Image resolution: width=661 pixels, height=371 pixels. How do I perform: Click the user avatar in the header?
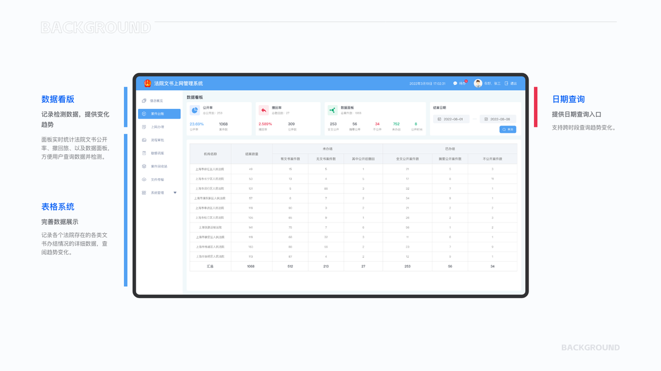[478, 83]
